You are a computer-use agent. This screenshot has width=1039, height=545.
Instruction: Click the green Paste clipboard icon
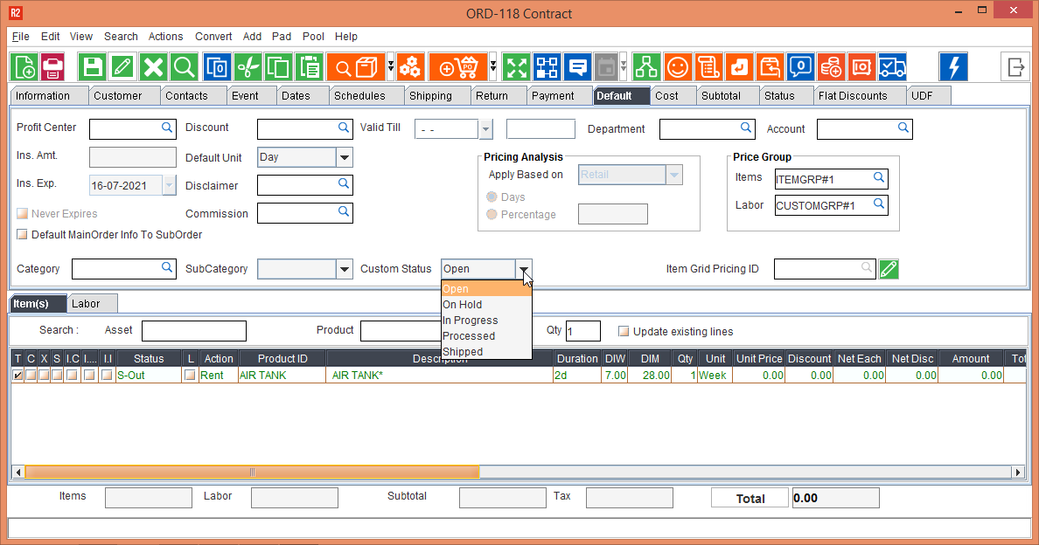click(x=311, y=66)
